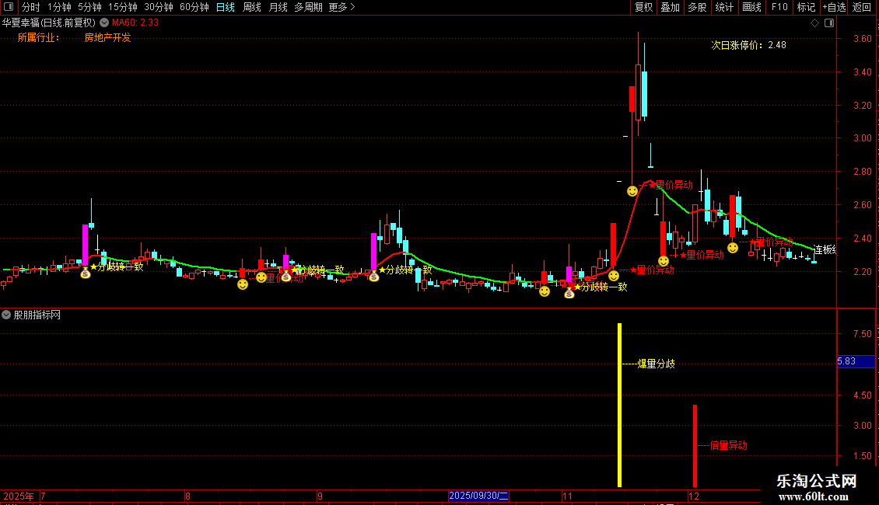Open indicator dropdown next to 华夏幸福 title

point(104,23)
